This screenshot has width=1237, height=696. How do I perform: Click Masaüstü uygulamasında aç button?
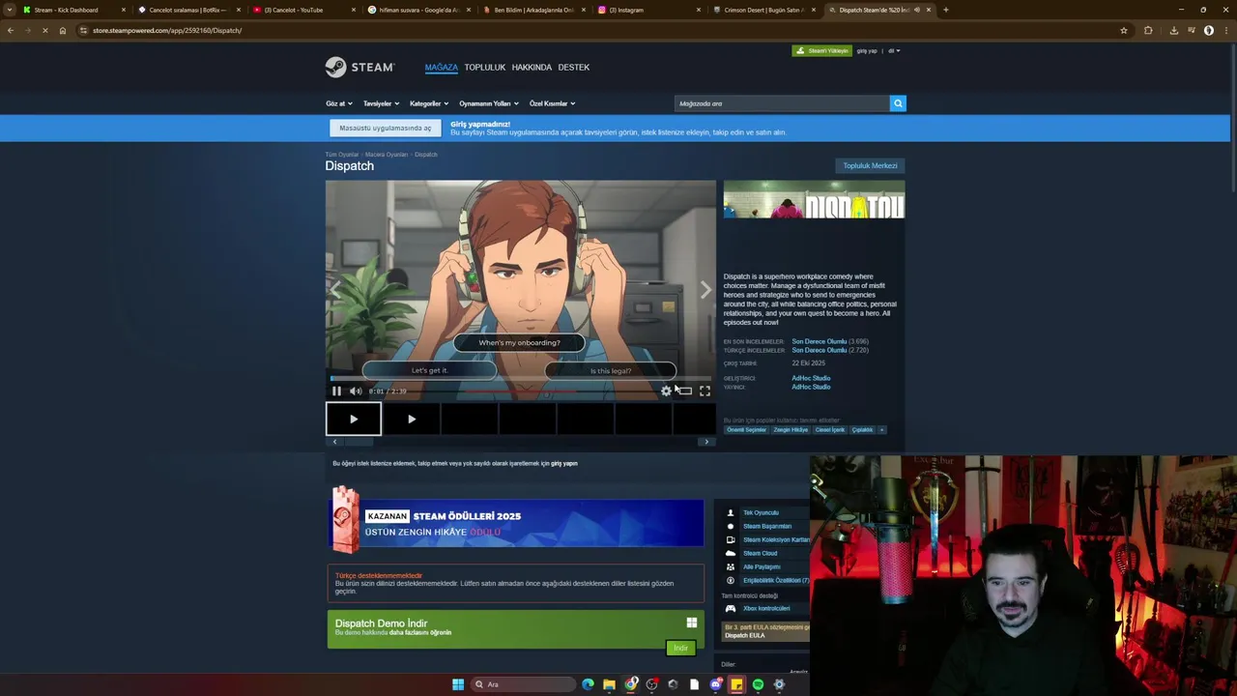tap(385, 128)
